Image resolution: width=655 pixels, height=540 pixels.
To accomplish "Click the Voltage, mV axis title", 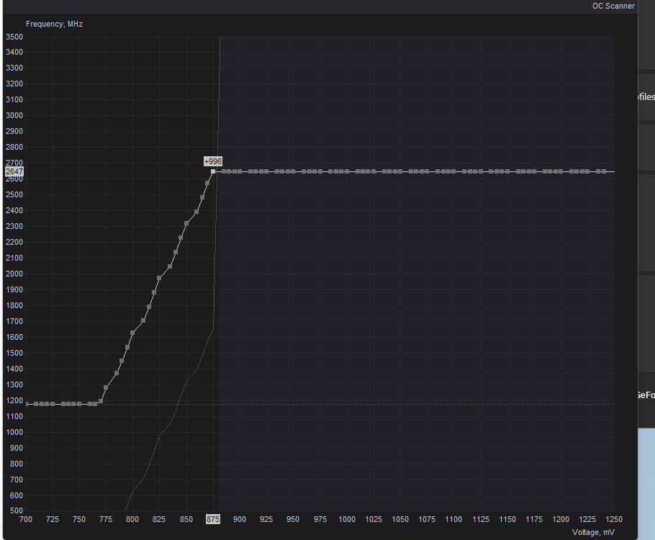I will pos(593,532).
